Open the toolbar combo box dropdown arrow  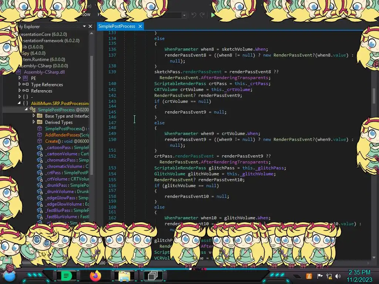pyautogui.click(x=184, y=15)
